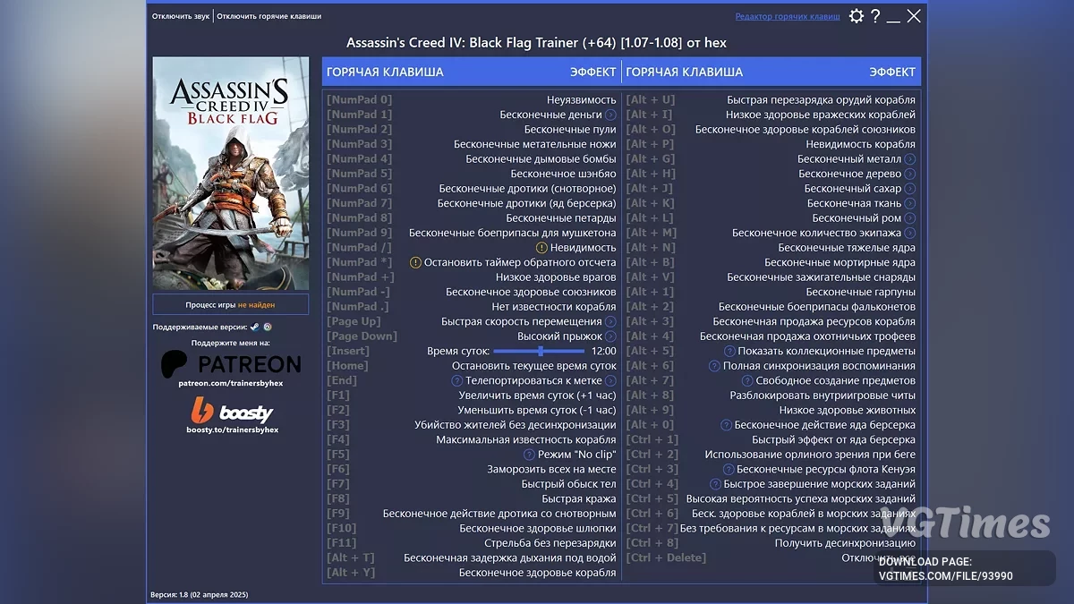Click info icon beside Режим "No clip"

529,455
